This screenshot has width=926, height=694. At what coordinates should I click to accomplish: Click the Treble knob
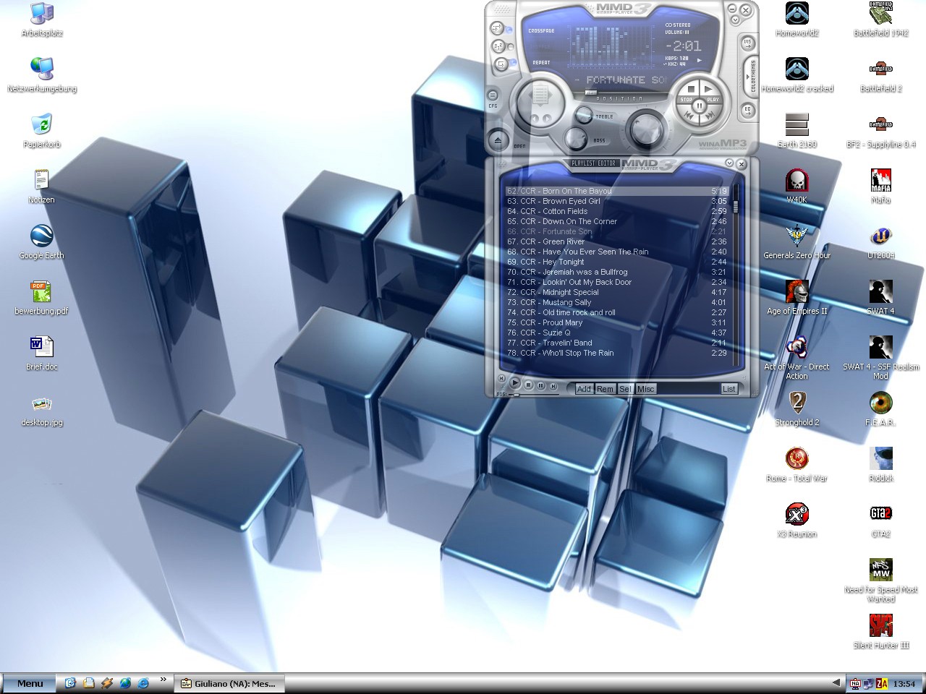[584, 114]
